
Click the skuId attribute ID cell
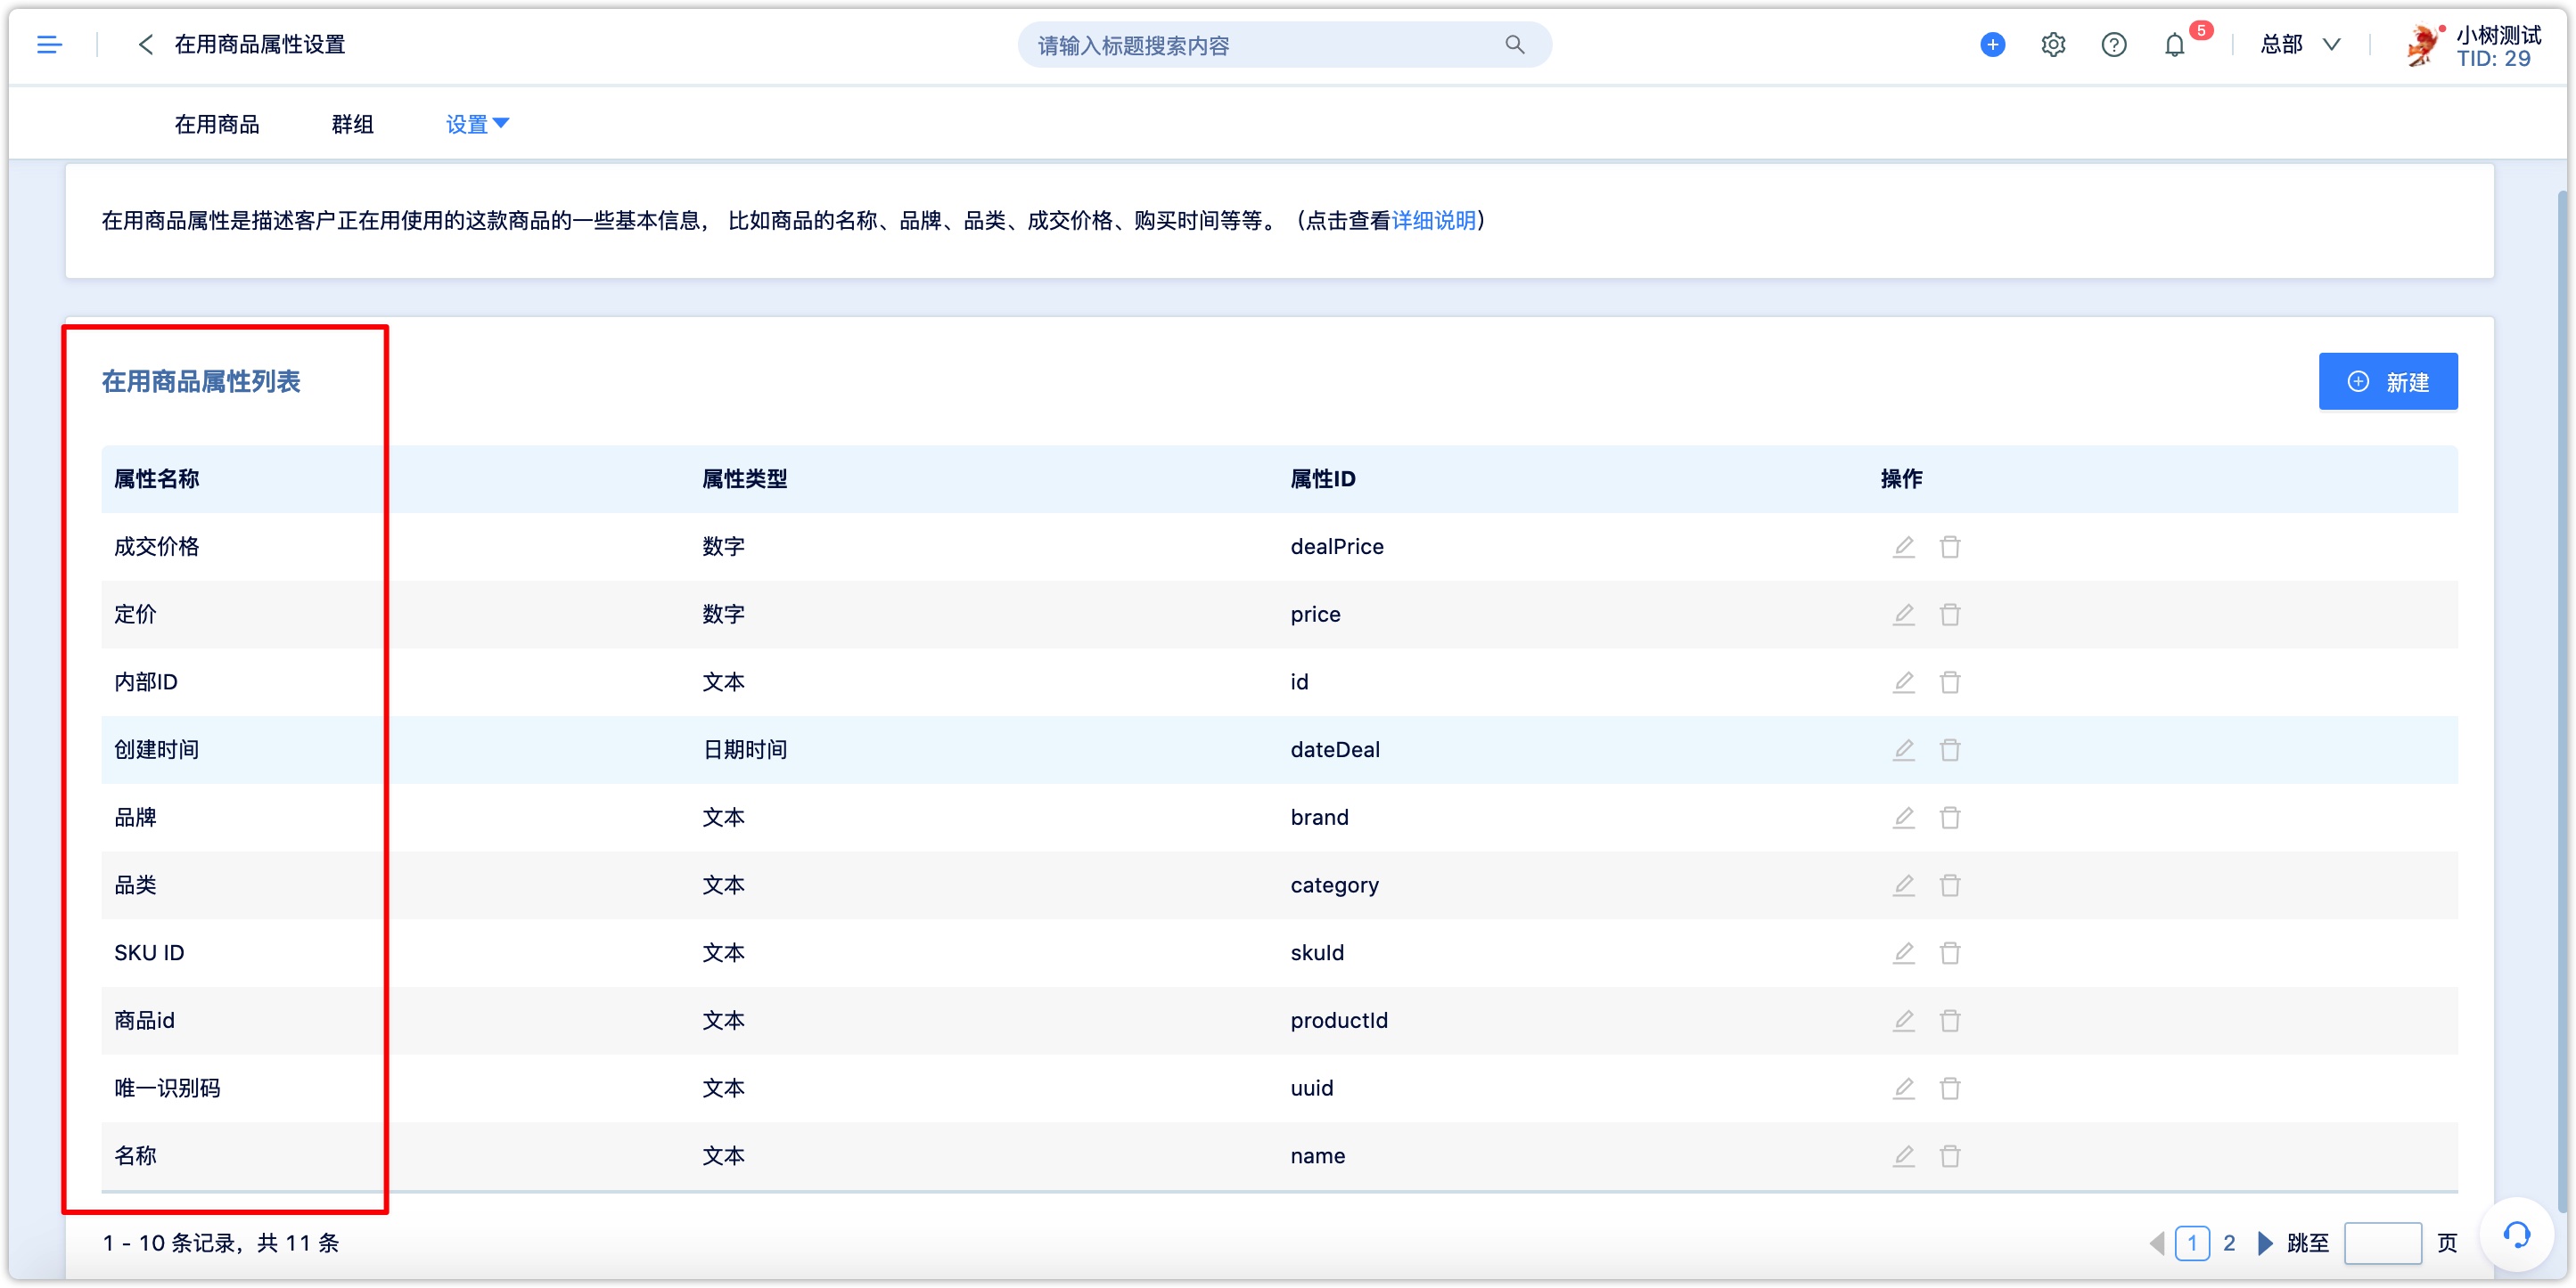pyautogui.click(x=1317, y=953)
